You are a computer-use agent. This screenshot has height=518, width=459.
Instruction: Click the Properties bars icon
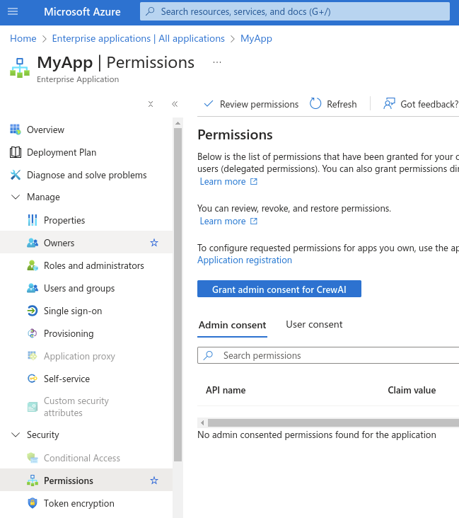click(33, 220)
